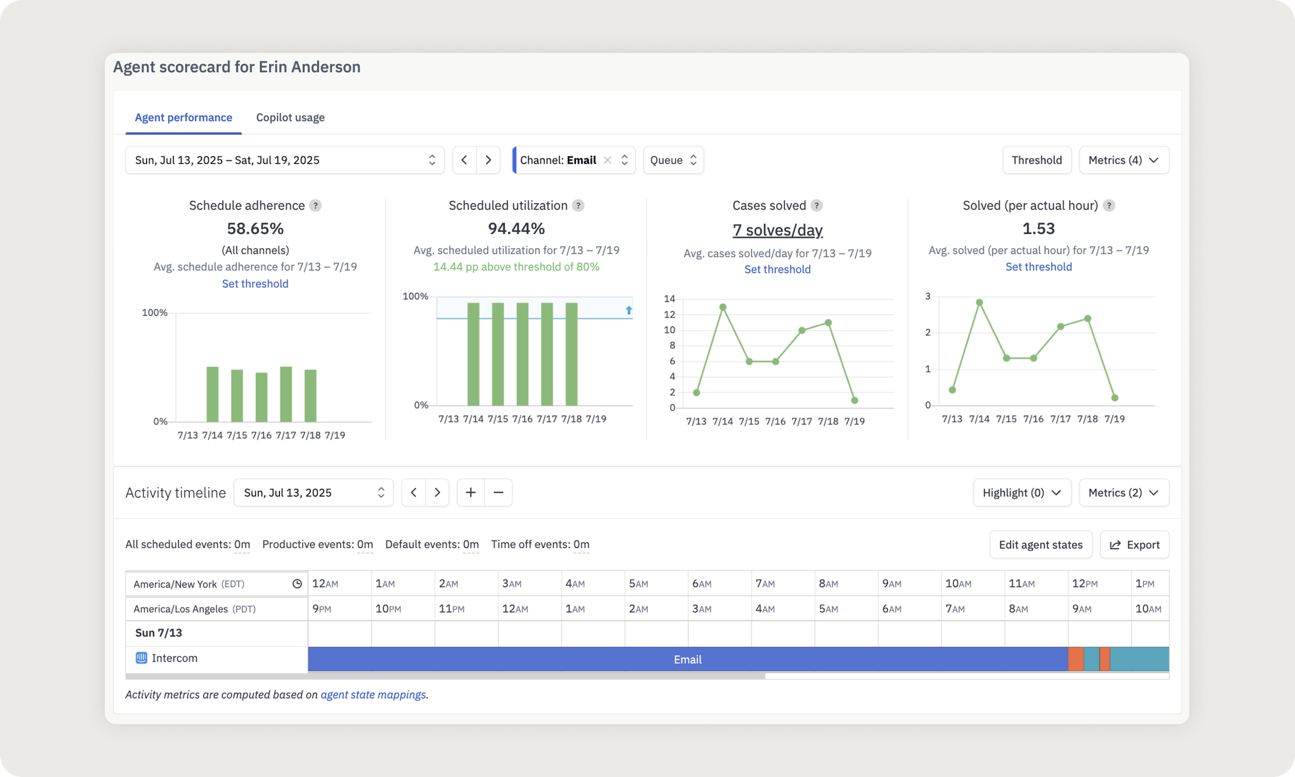Click the timeline horizontal scrollbar
Screen dimensions: 1295x777
tap(445, 676)
